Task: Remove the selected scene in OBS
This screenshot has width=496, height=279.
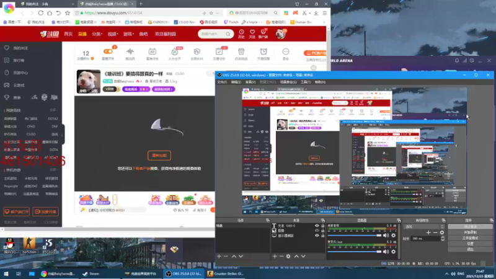Action: 226,256
